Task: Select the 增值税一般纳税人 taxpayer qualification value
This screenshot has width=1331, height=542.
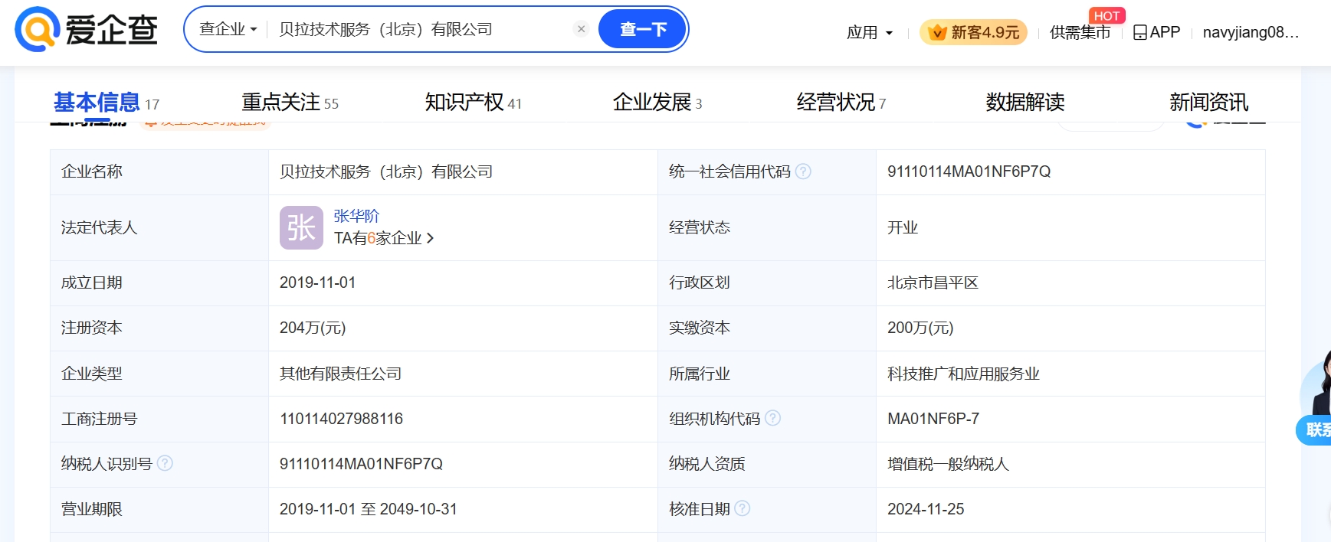Action: [x=948, y=464]
